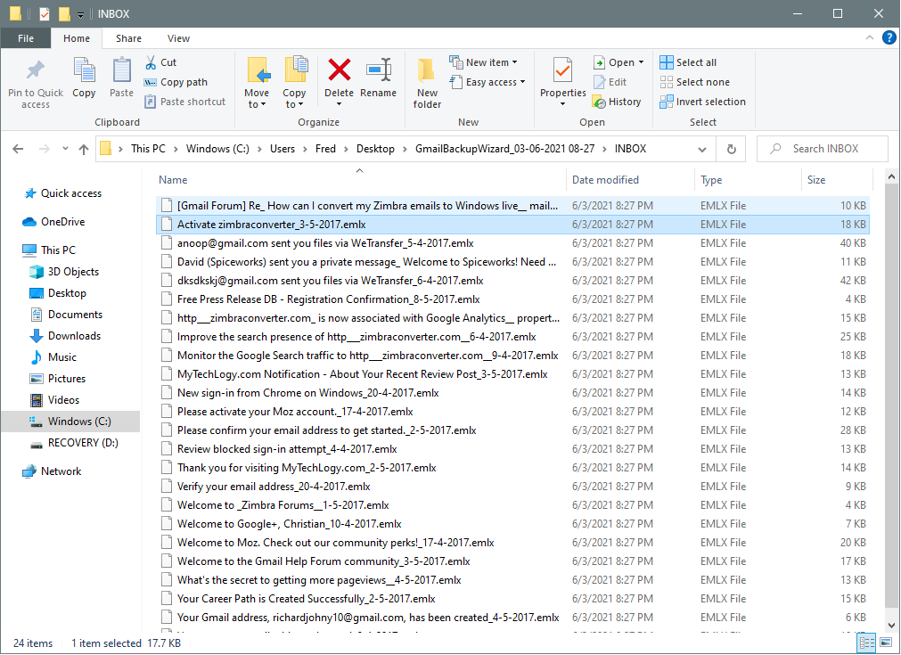
Task: Select This PC in navigation pane
Action: 49,250
